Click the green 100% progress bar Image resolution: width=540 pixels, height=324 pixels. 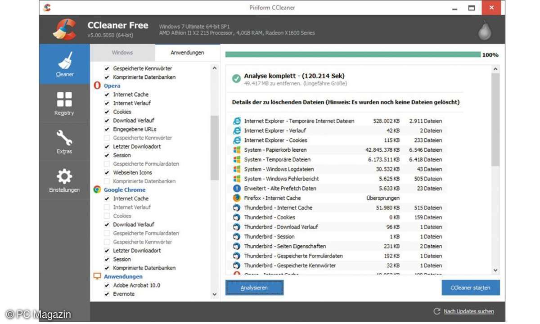353,54
